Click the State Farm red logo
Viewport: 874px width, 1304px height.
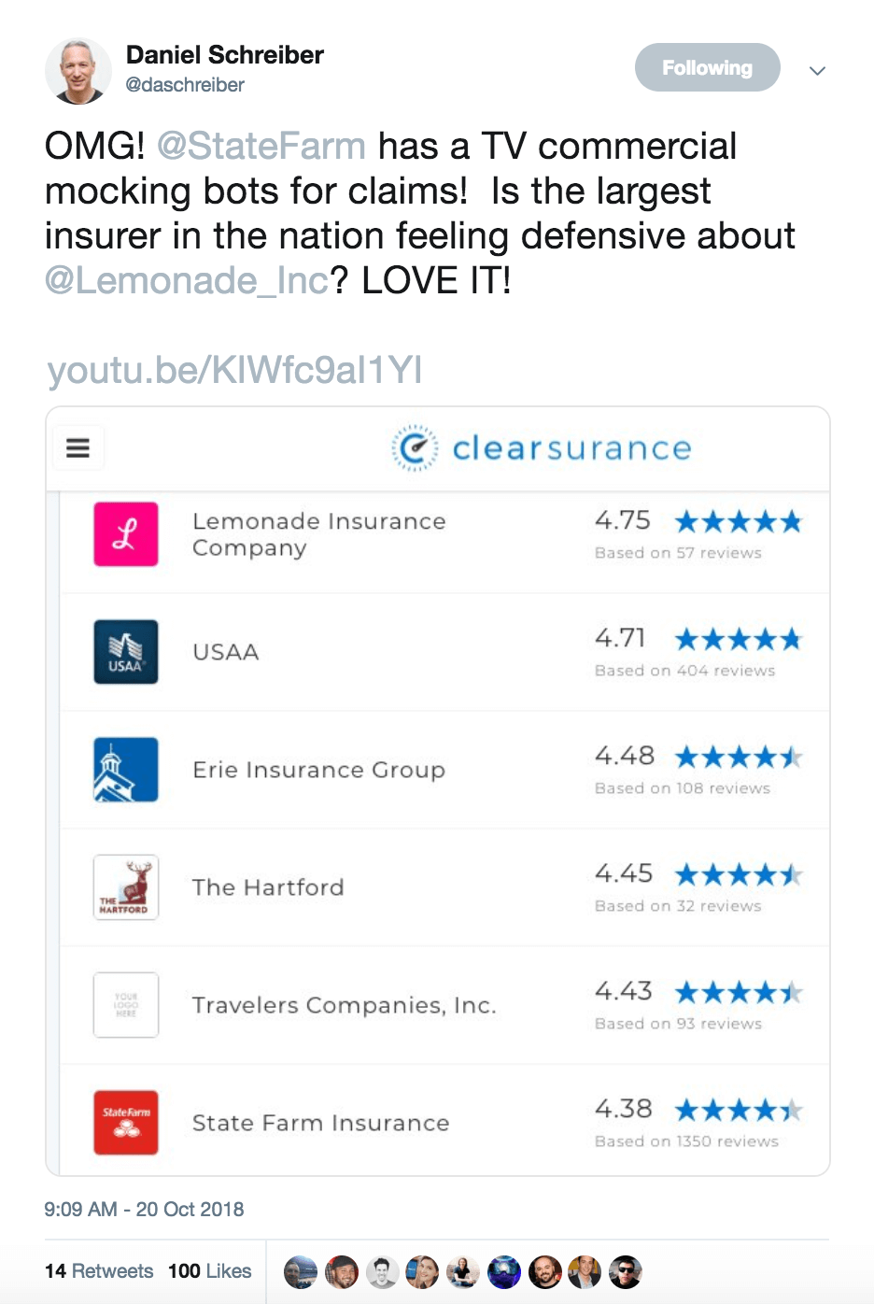pos(126,1123)
